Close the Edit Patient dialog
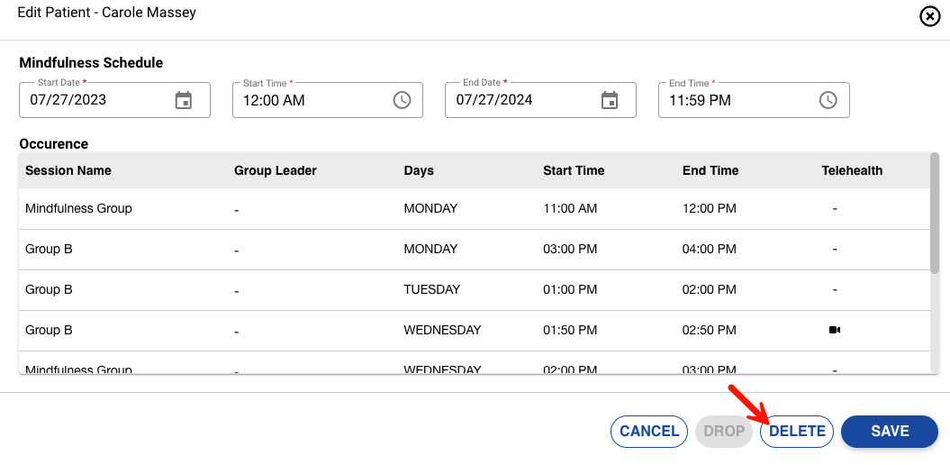This screenshot has width=950, height=465. (x=929, y=16)
